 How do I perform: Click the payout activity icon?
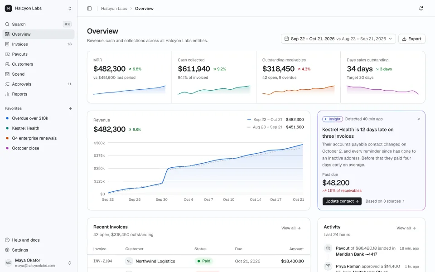[x=328, y=248]
